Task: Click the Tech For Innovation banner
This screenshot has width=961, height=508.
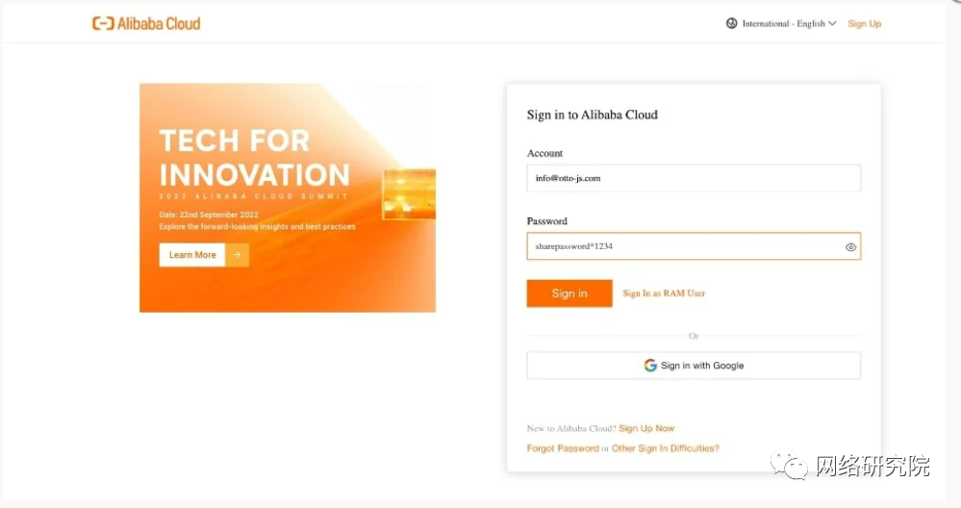Action: click(288, 198)
